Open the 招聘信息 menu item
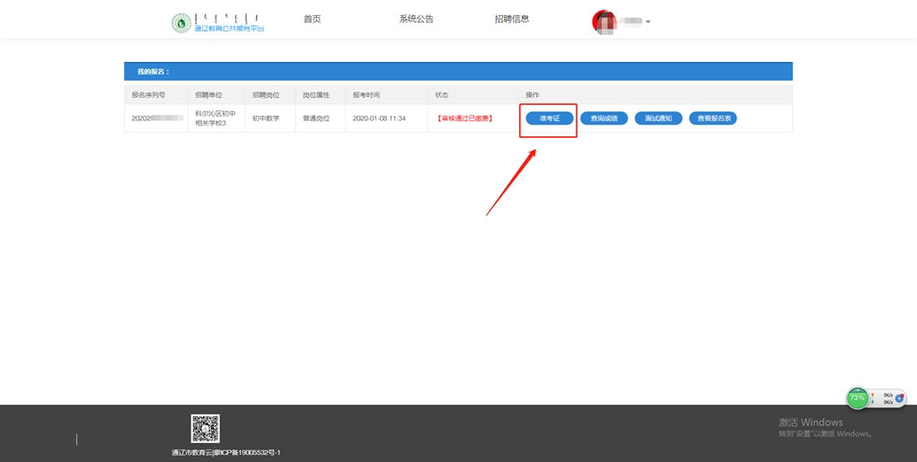Image resolution: width=917 pixels, height=462 pixels. pyautogui.click(x=512, y=19)
